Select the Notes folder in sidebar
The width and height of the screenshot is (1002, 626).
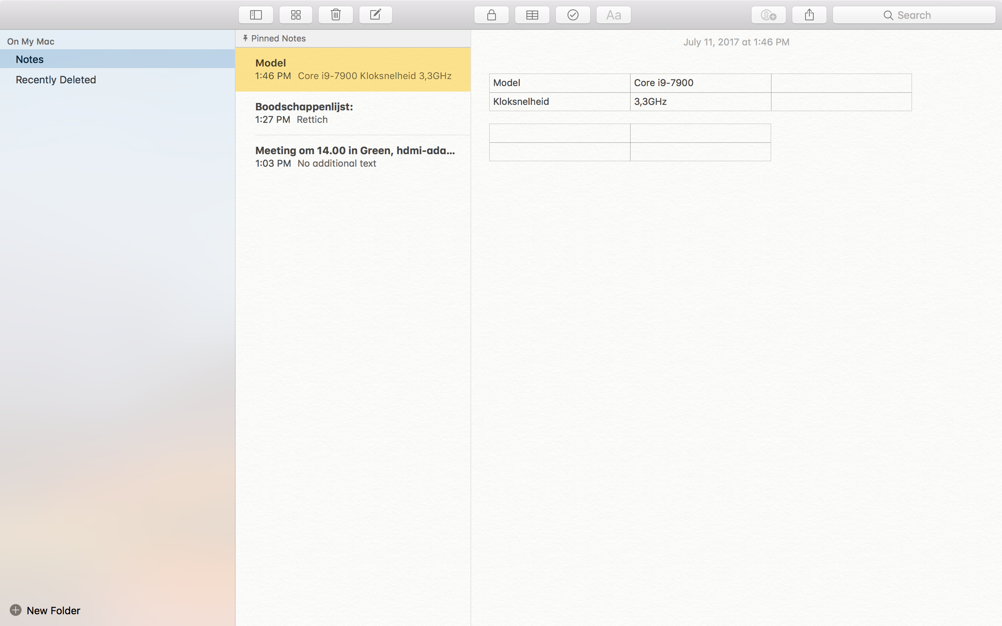coord(117,59)
